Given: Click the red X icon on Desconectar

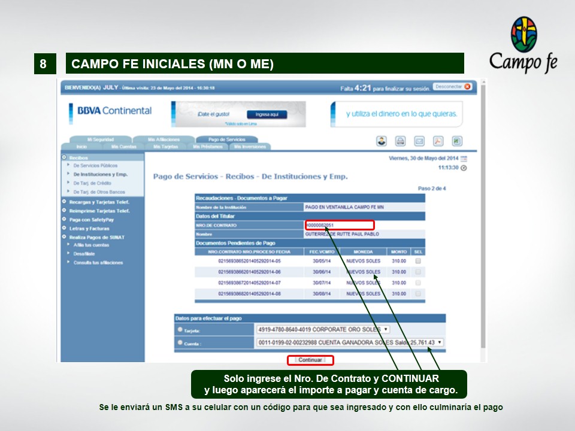Looking at the screenshot, I should (x=467, y=86).
